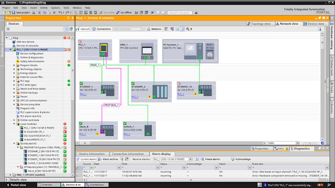Open the Options menu
The image size is (335, 188).
(56, 8)
